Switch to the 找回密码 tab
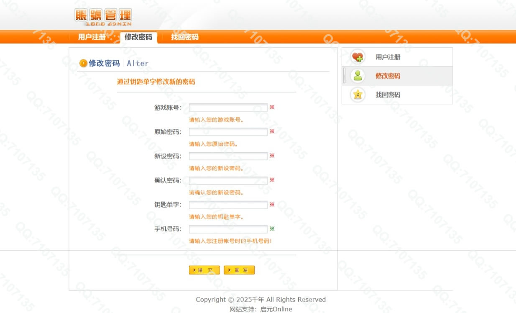The height and width of the screenshot is (313, 516). [x=184, y=37]
